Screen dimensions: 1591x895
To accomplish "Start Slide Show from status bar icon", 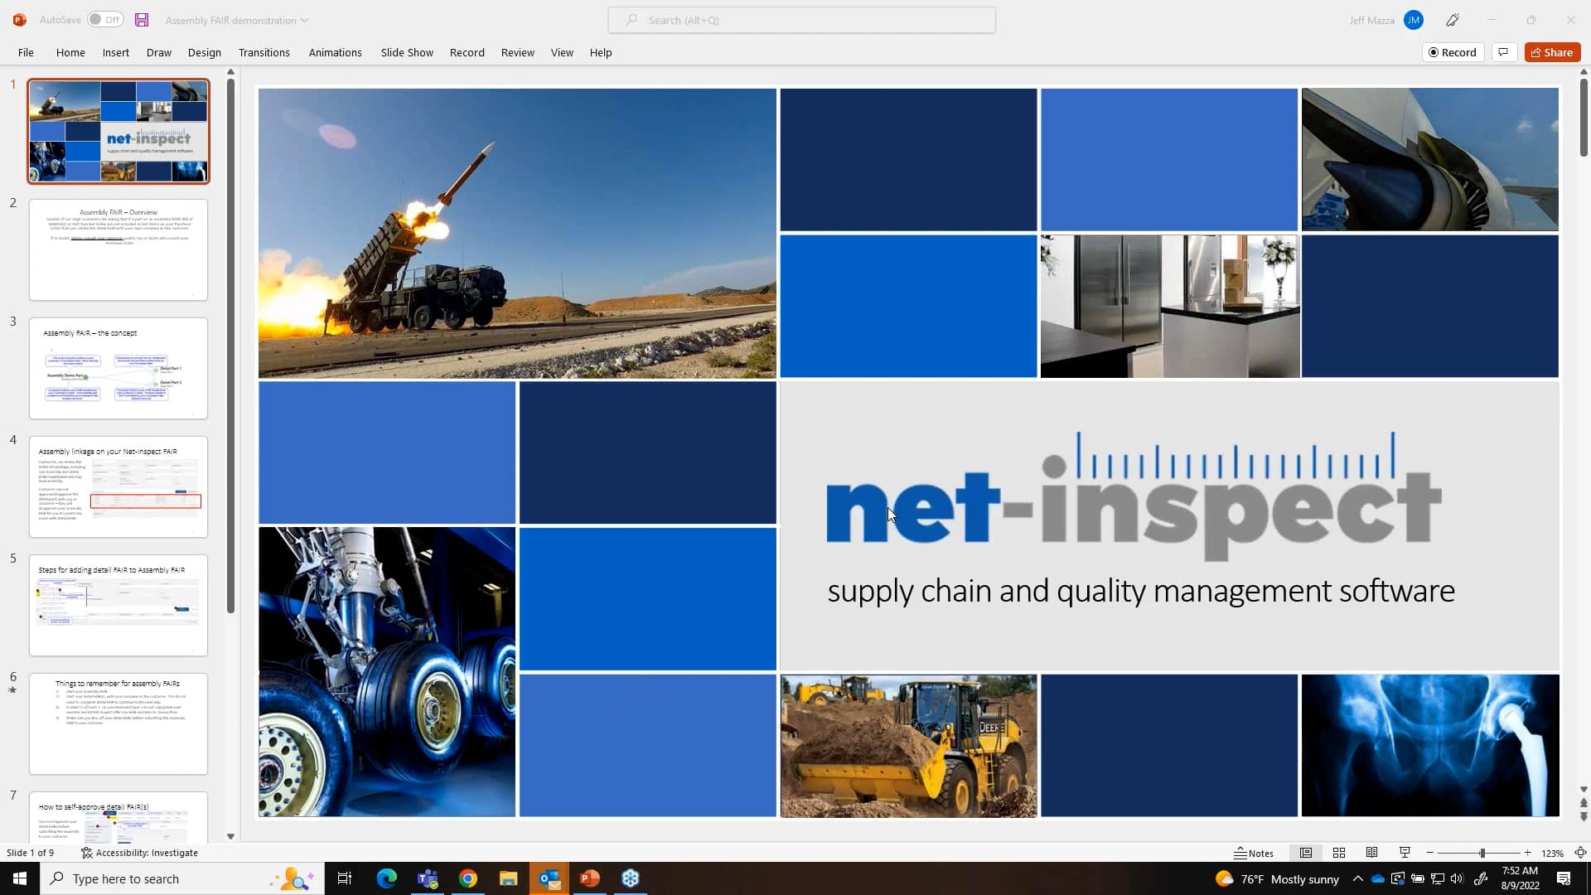I will click(1404, 852).
